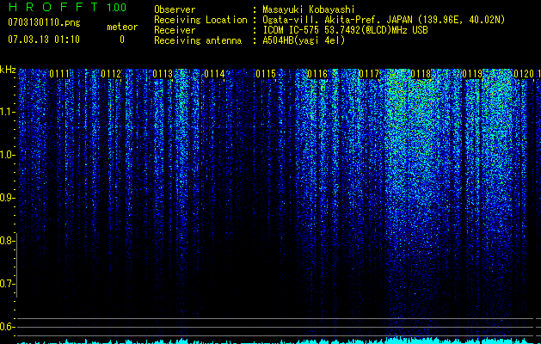Click the date stamp 07.03.13 01:10
The width and height of the screenshot is (541, 344).
44,40
